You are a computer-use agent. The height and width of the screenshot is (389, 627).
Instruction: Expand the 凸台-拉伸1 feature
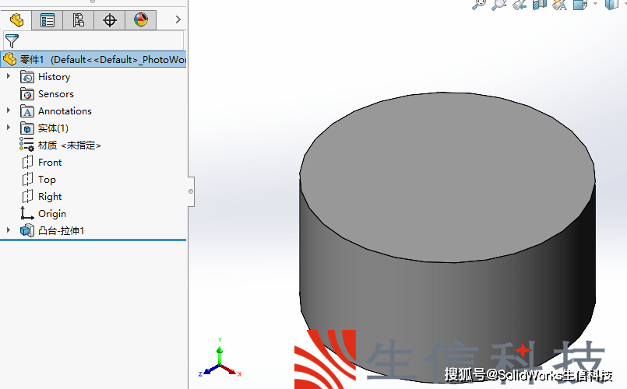[x=9, y=230]
